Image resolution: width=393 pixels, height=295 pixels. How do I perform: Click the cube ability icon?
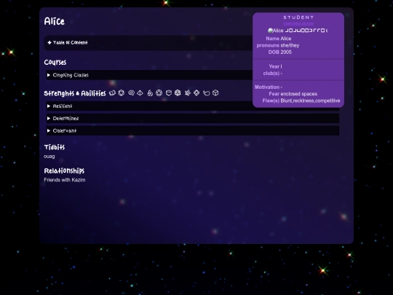click(215, 93)
